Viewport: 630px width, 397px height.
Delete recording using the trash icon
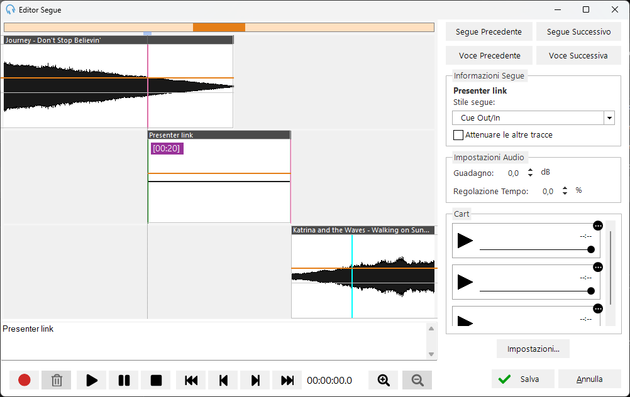click(x=56, y=380)
